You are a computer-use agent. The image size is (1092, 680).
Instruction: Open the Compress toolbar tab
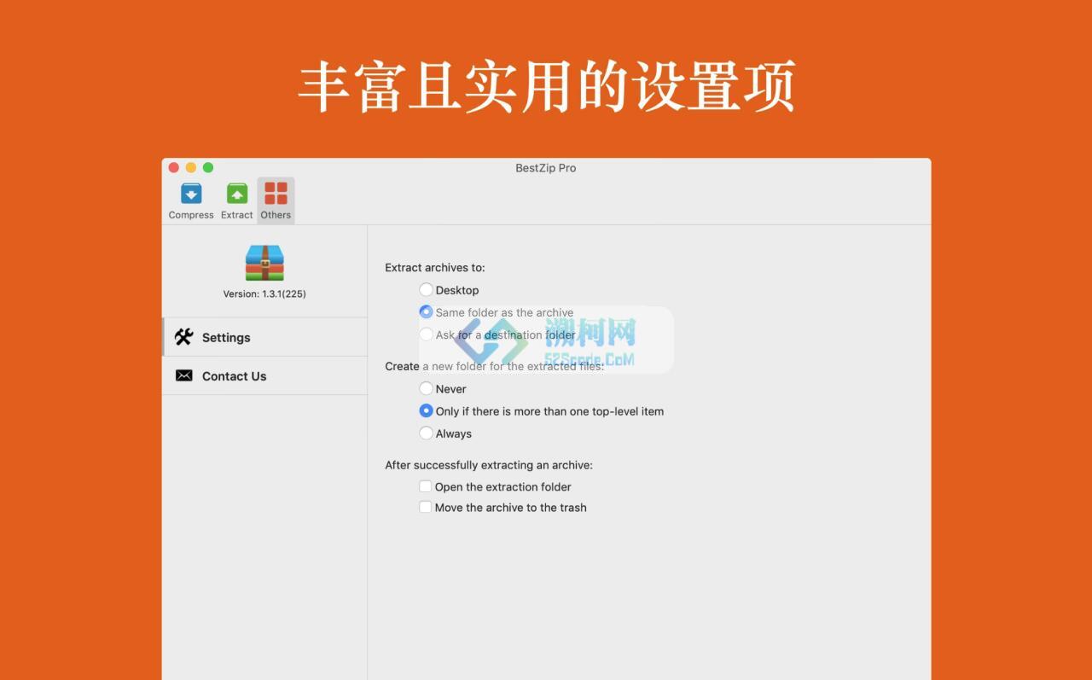point(191,201)
